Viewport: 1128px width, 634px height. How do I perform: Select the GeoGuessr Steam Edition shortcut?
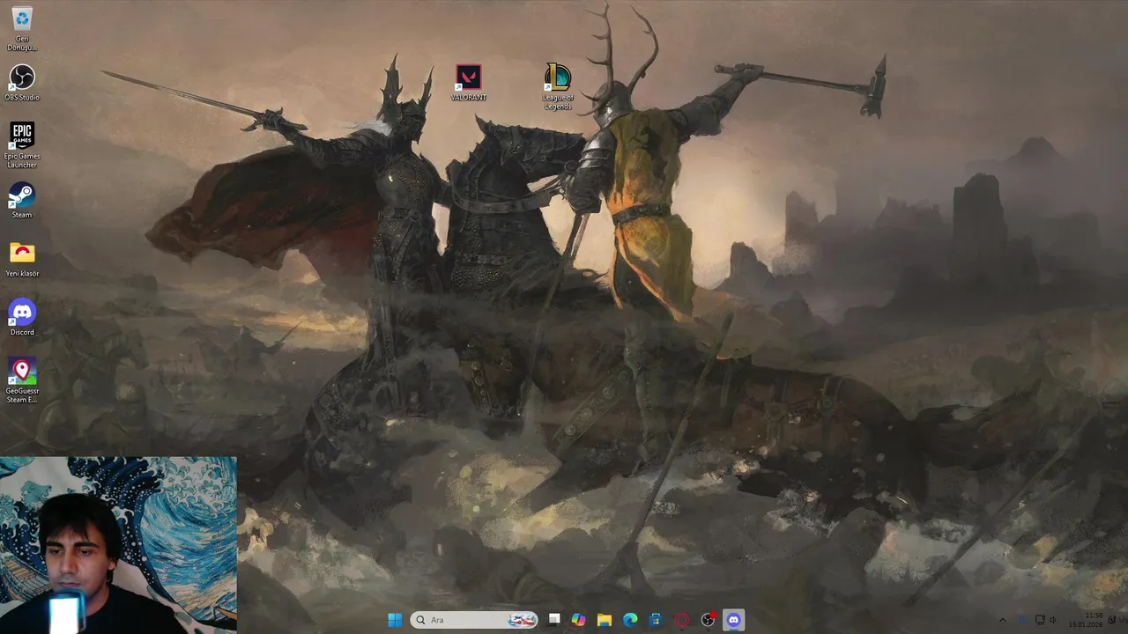pyautogui.click(x=22, y=380)
